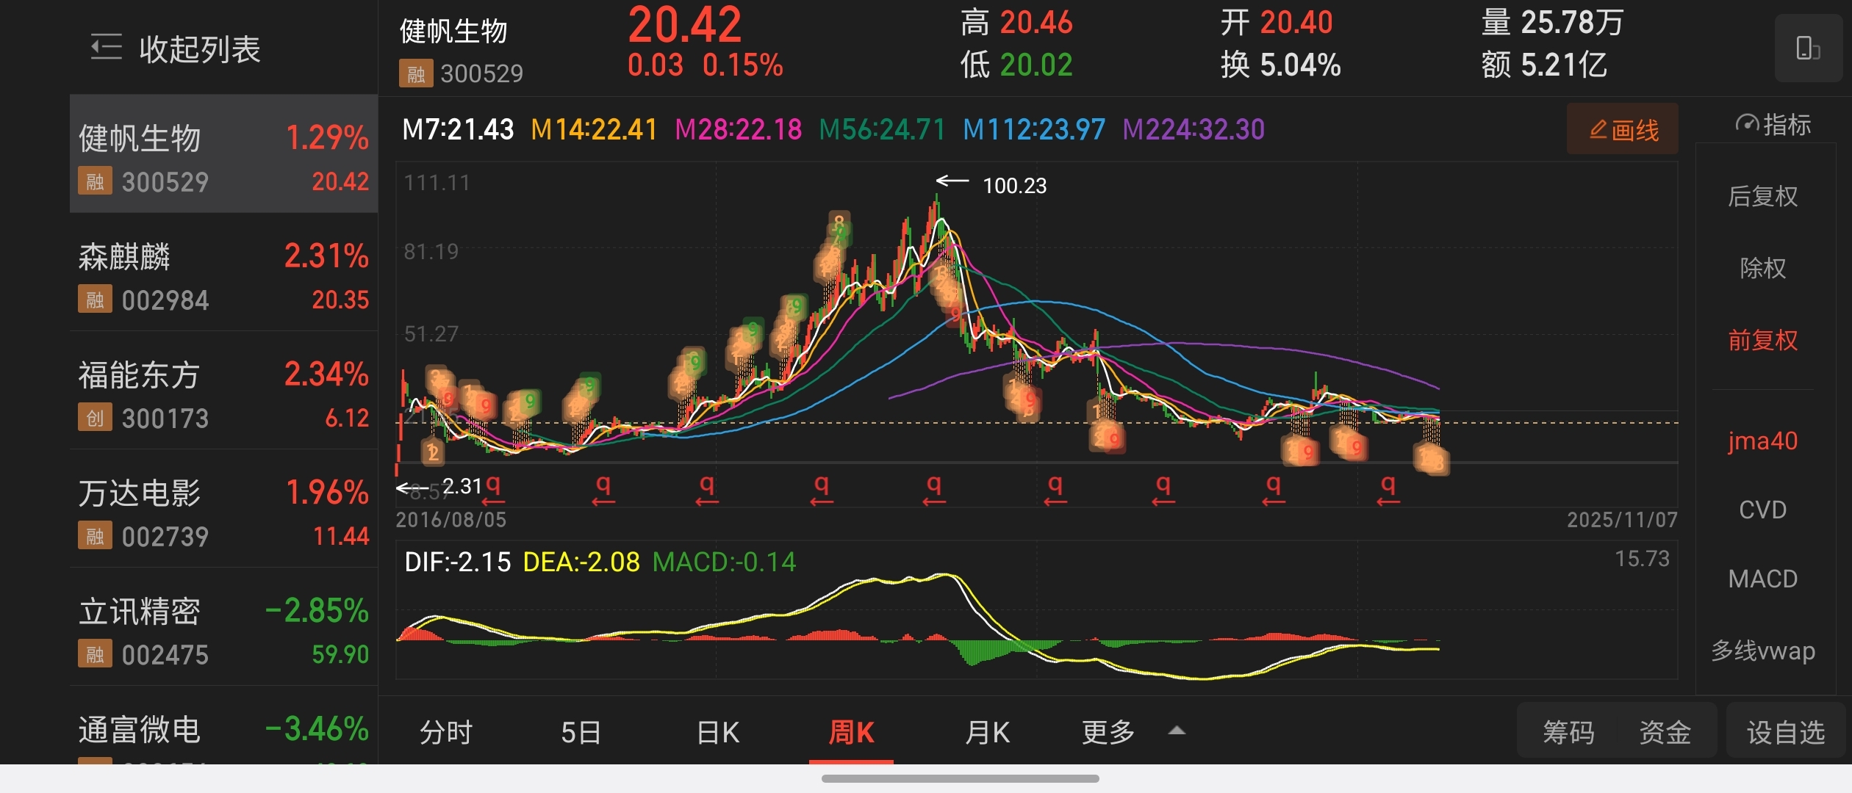The image size is (1852, 793).
Task: Switch to the 月K tab
Action: [x=987, y=732]
